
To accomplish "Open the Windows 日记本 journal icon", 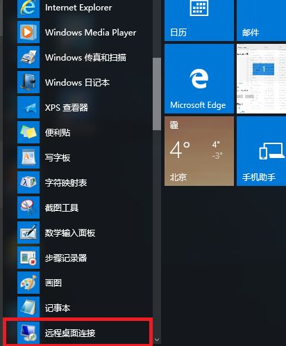I will [x=28, y=82].
